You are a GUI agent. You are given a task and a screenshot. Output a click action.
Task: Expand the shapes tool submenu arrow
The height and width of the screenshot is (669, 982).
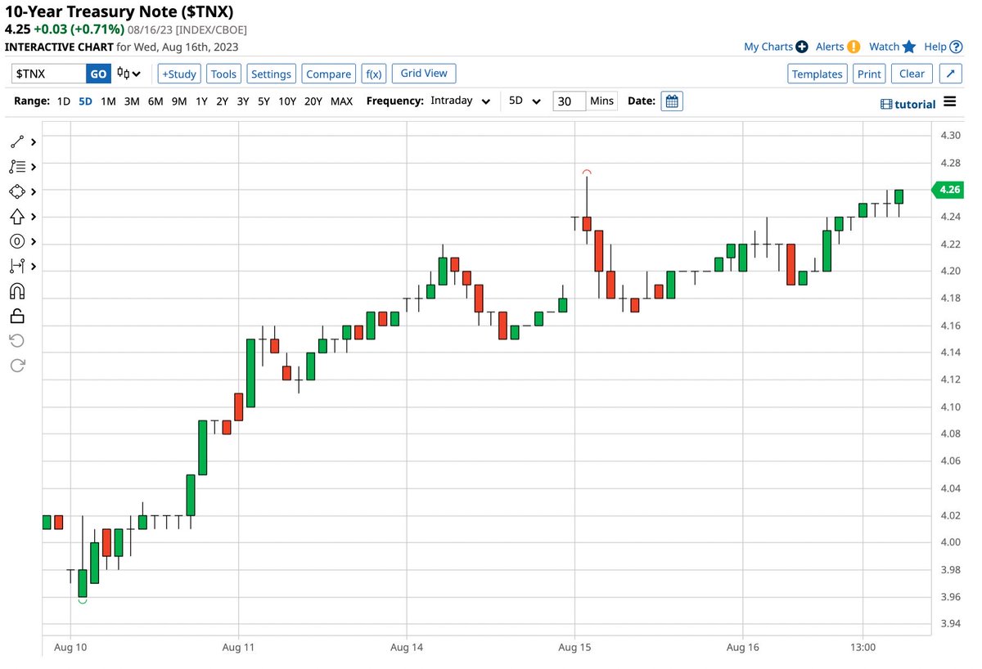pos(34,191)
